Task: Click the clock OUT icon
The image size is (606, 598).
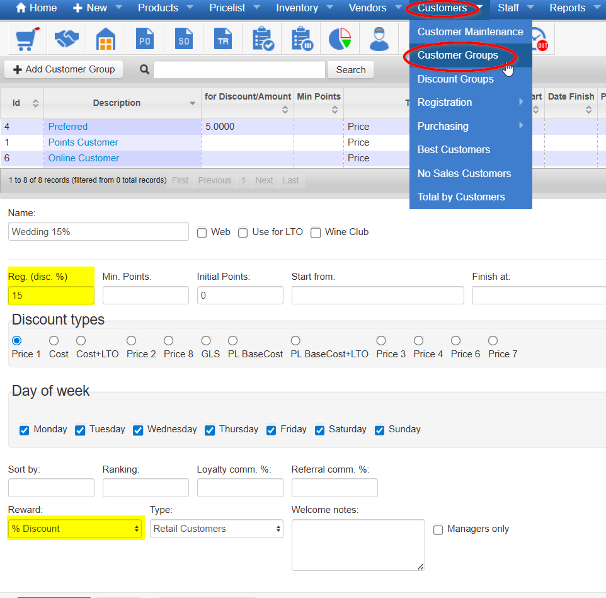Action: tap(540, 40)
